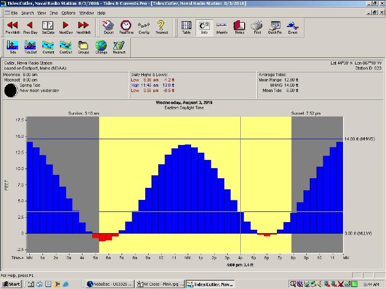Click the Export toolbar icon
The height and width of the screenshot is (289, 386).
click(x=109, y=27)
